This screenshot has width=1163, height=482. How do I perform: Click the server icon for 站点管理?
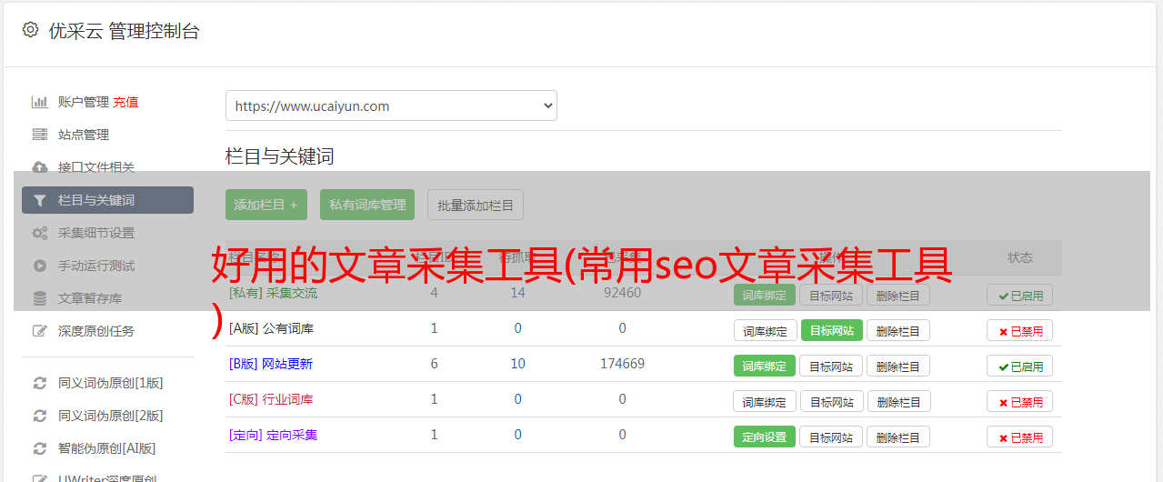point(40,135)
